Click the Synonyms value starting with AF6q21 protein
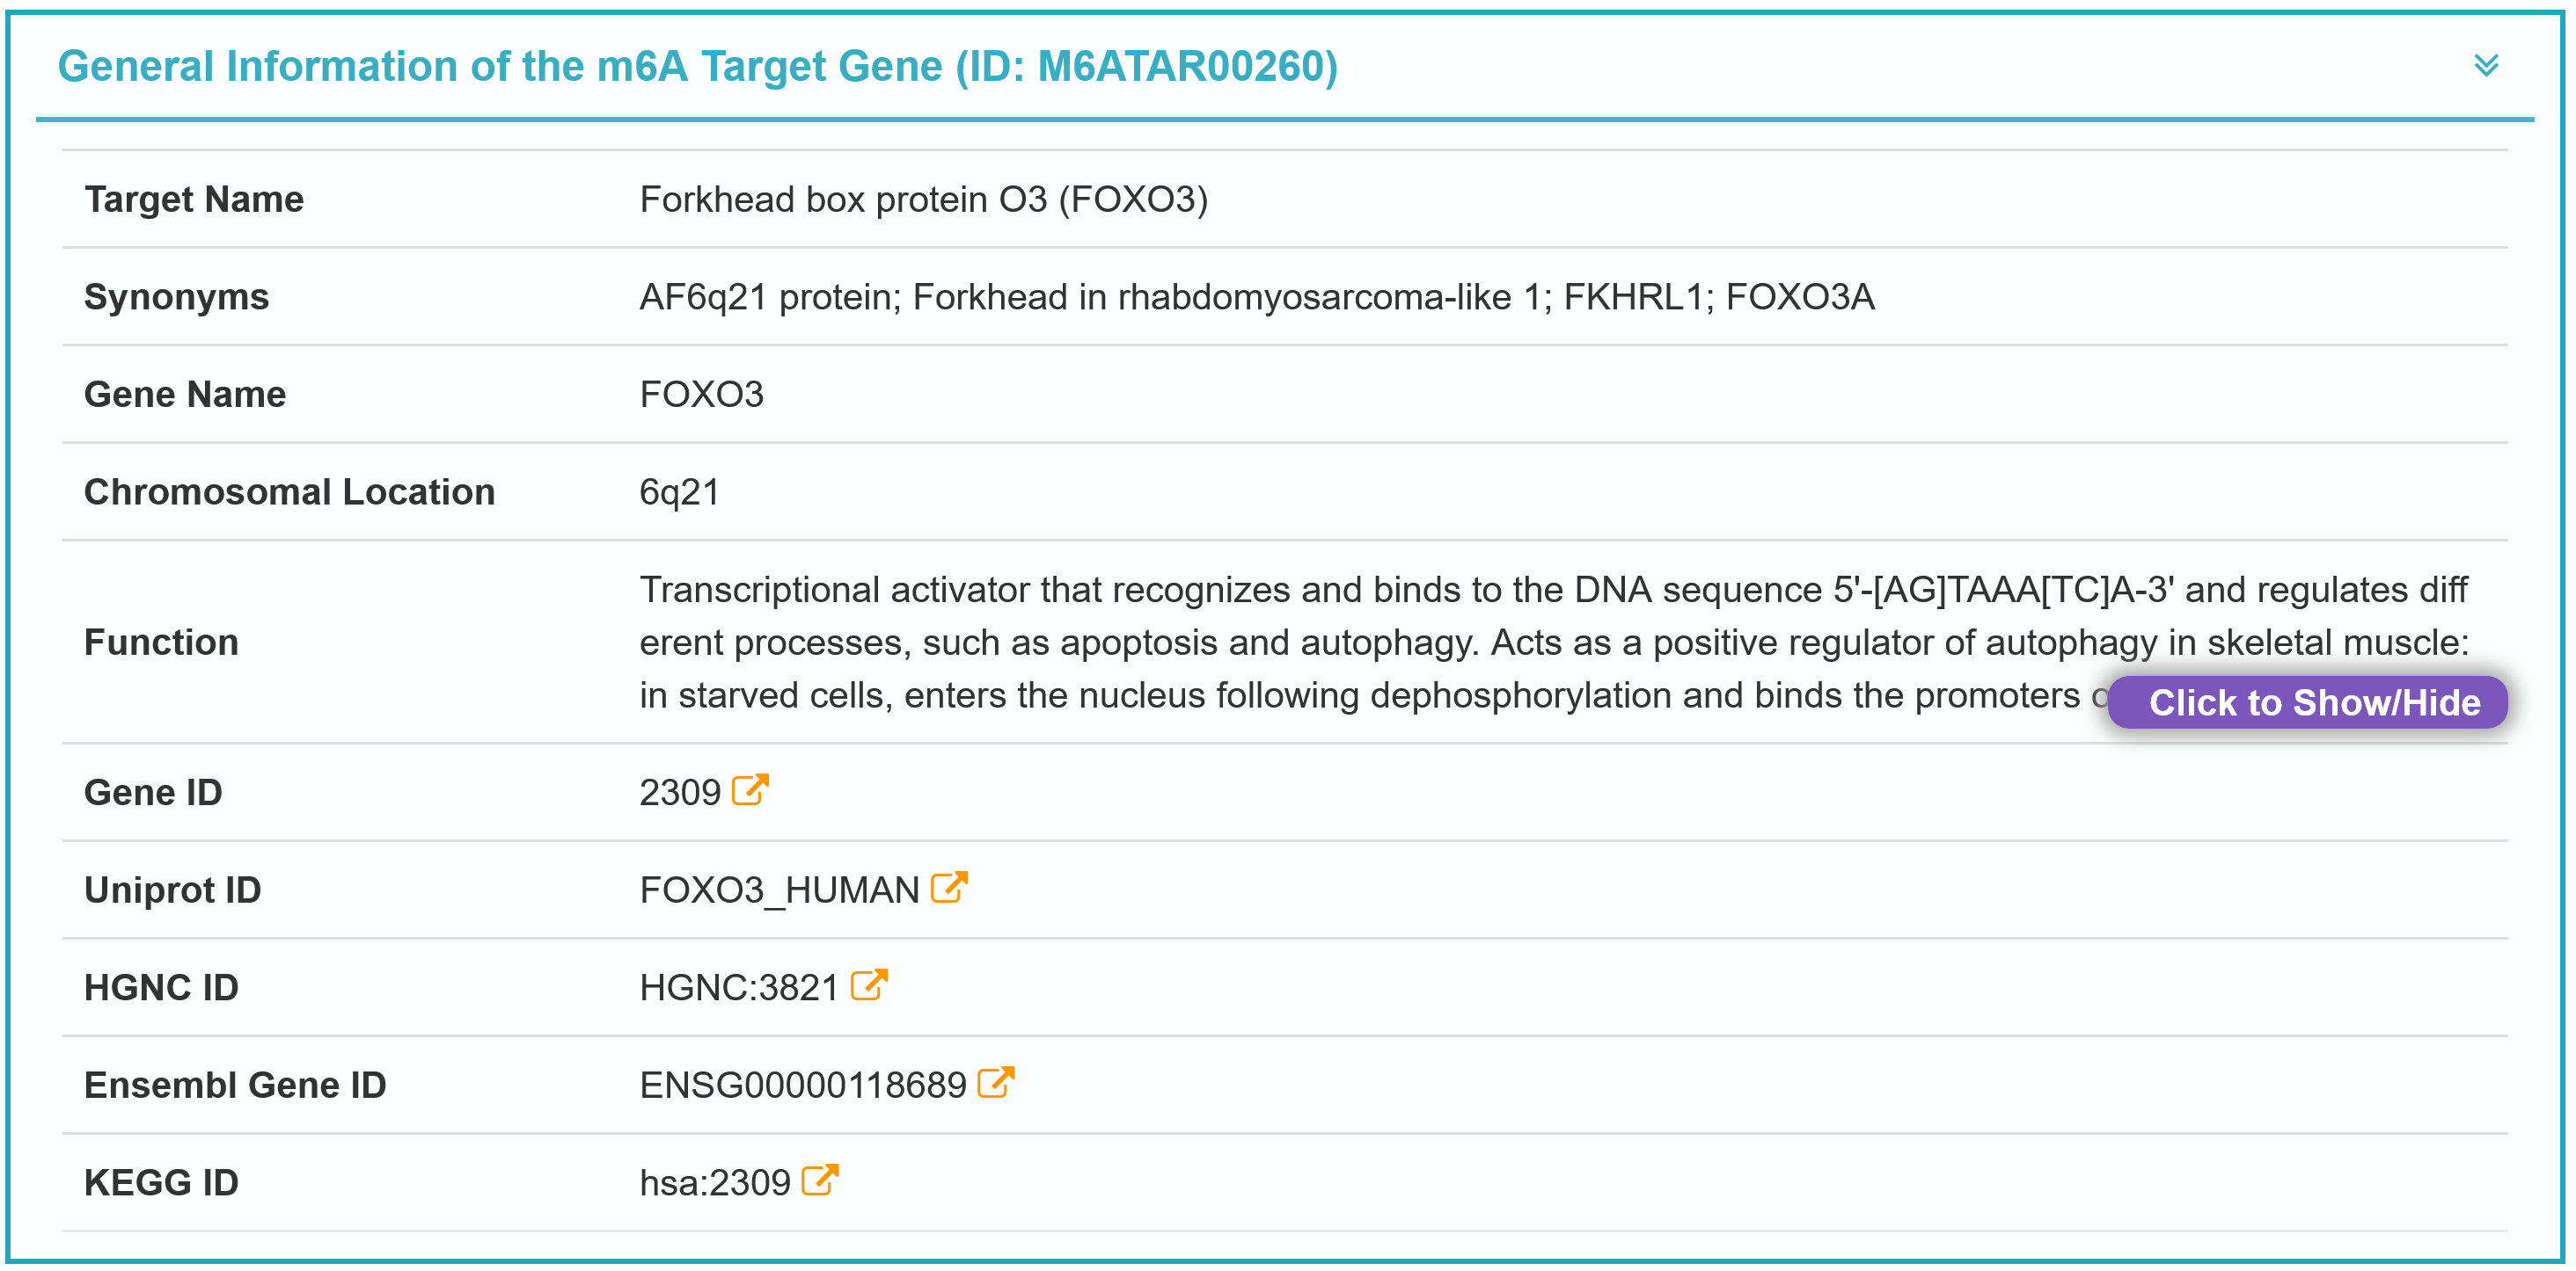The height and width of the screenshot is (1271, 2576). coord(1256,297)
